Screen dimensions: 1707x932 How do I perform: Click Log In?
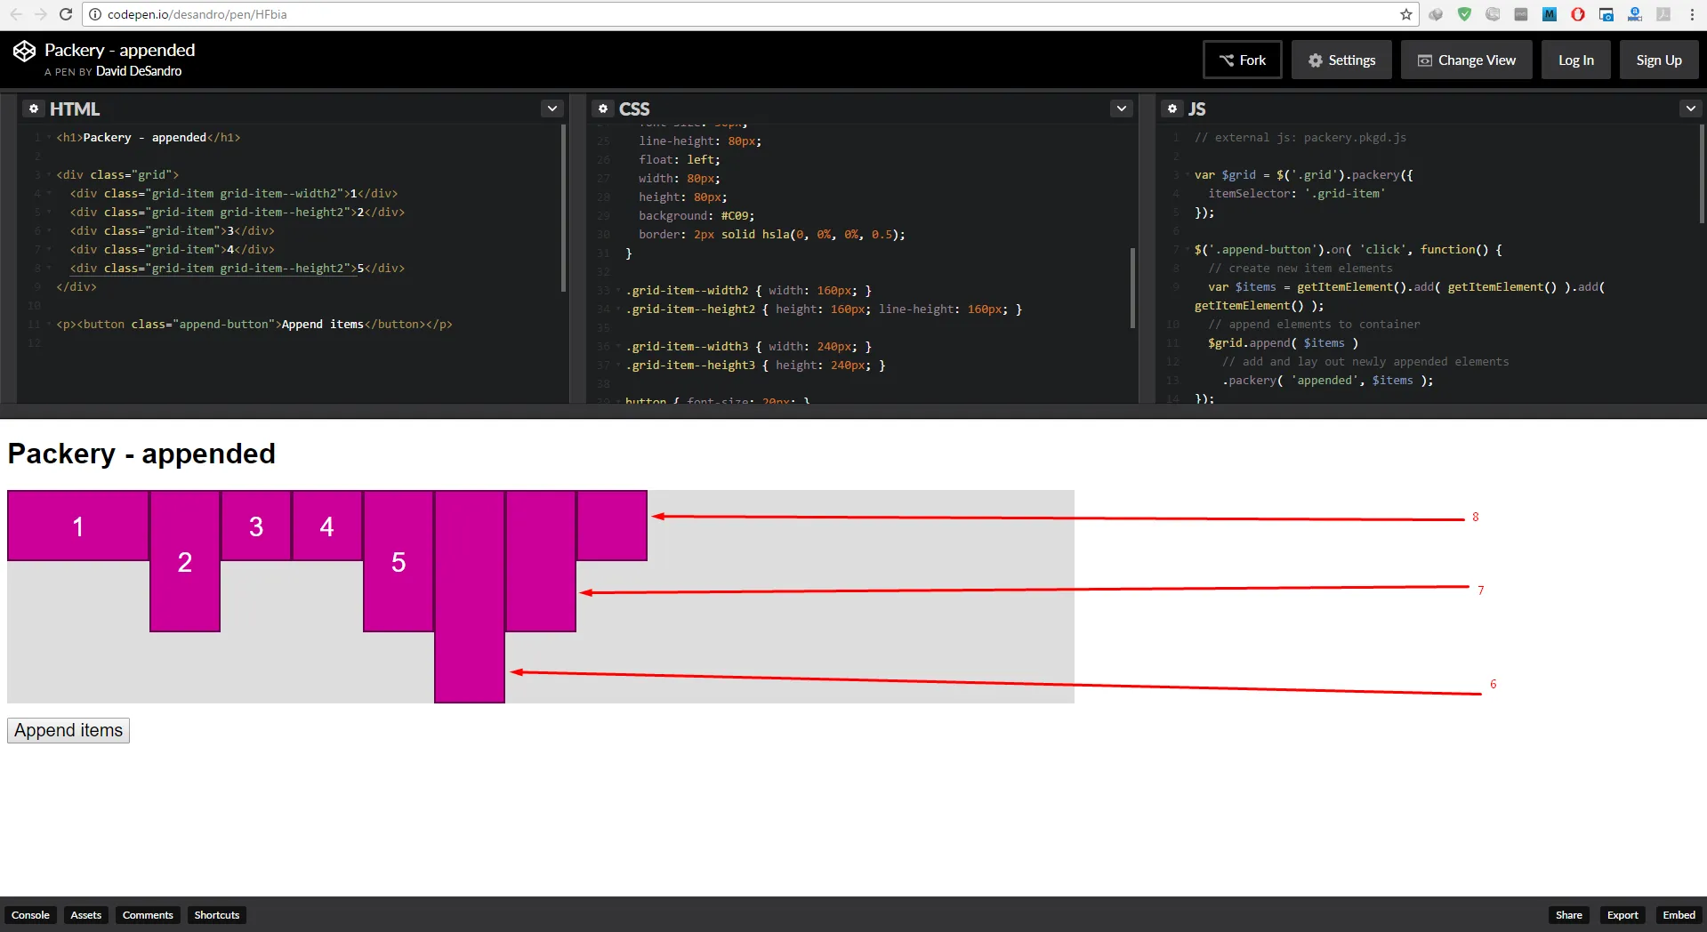click(1575, 60)
